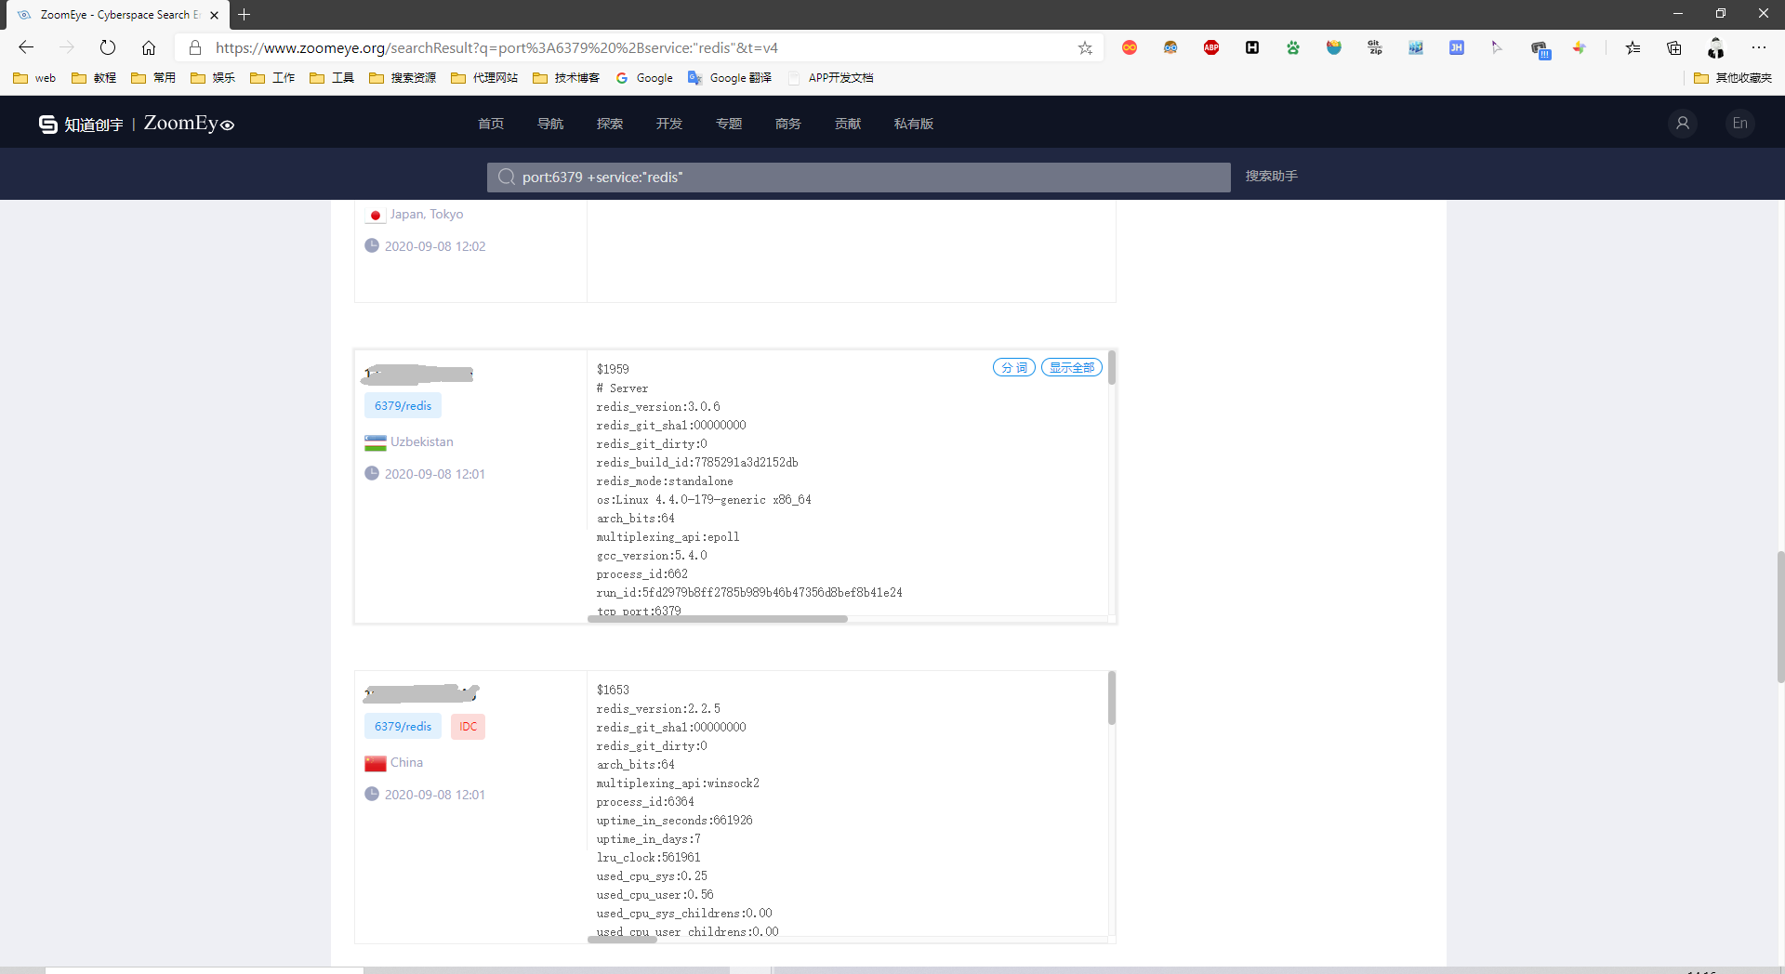
Task: Open a new browser tab
Action: (245, 15)
